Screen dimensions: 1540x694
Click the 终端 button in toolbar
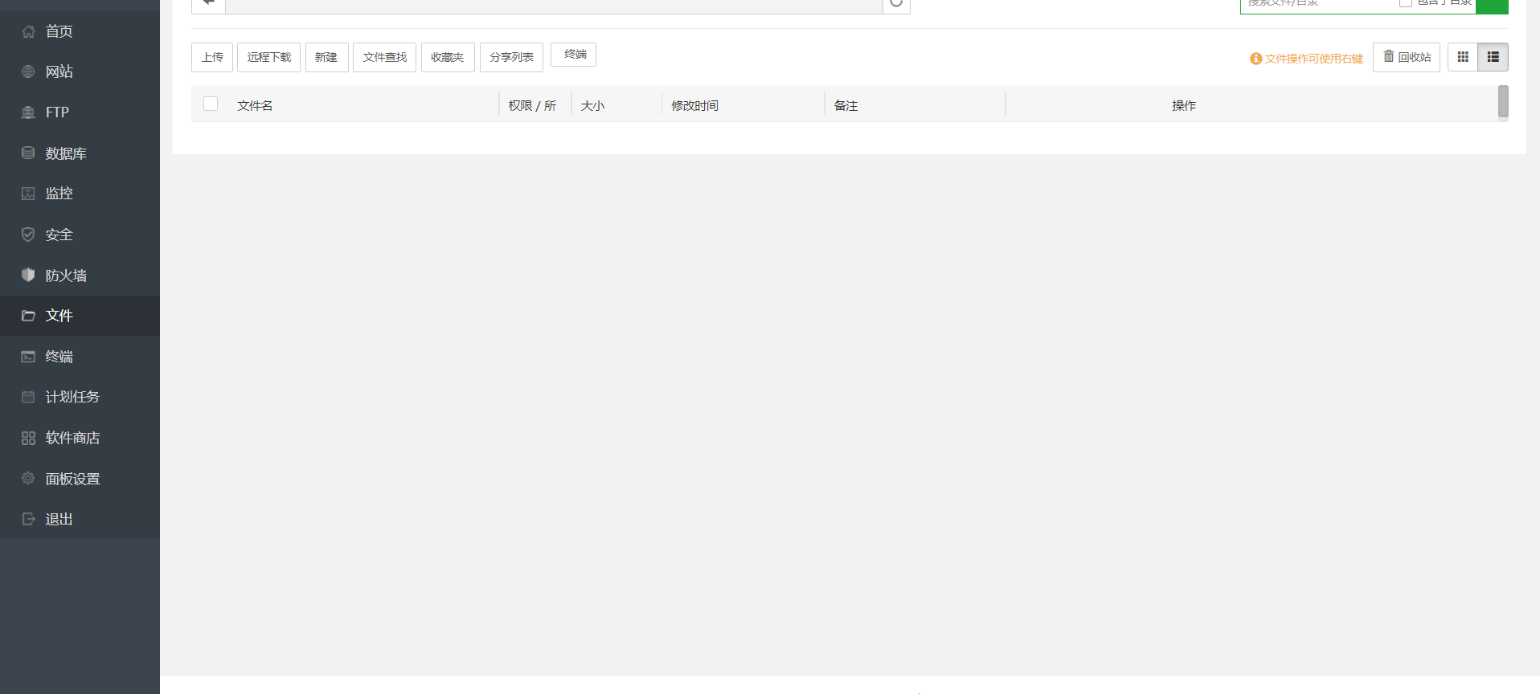[x=573, y=55]
